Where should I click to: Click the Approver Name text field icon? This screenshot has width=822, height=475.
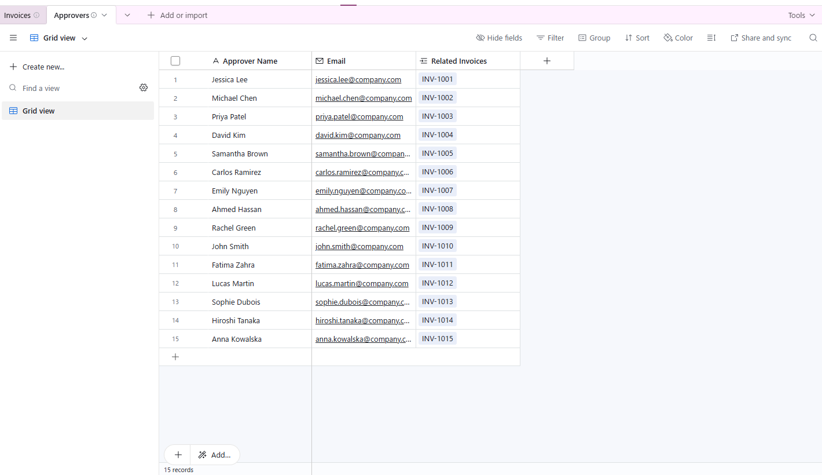(x=216, y=61)
